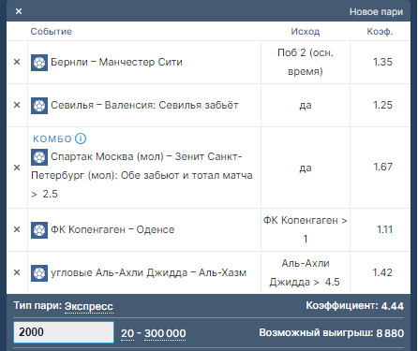The width and height of the screenshot is (418, 351).
Task: Click football icon beside угловые Аль-Ахли Джидда
Action: pos(39,273)
